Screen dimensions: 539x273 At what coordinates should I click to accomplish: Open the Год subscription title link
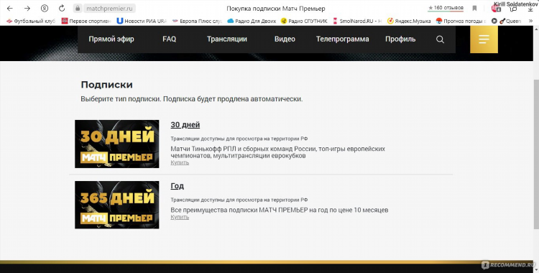178,186
